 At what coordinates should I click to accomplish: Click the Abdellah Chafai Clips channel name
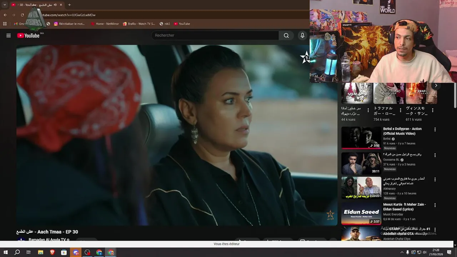click(397, 239)
